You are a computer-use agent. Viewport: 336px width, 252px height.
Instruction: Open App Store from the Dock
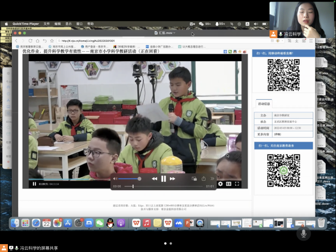click(68, 223)
